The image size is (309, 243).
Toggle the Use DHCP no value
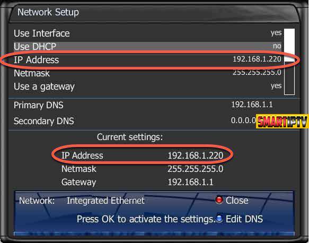(x=277, y=46)
